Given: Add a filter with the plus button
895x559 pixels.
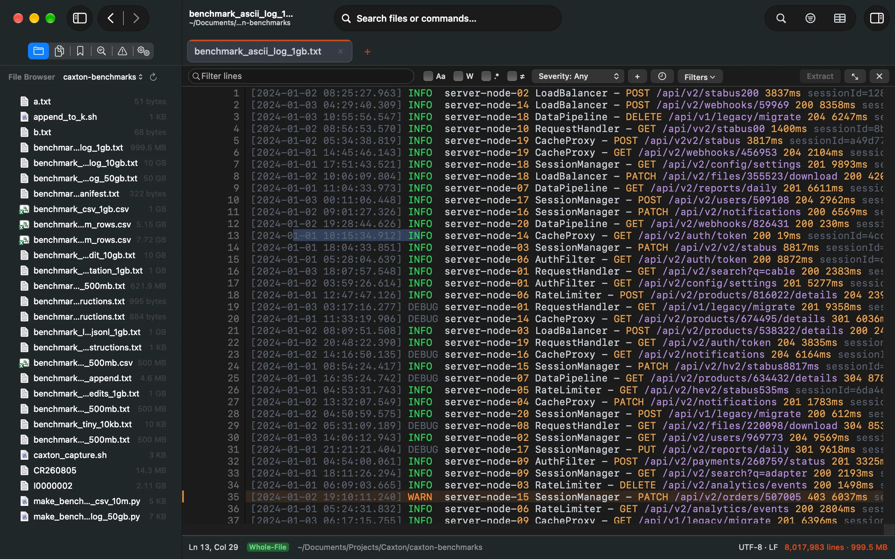Looking at the screenshot, I should (637, 77).
